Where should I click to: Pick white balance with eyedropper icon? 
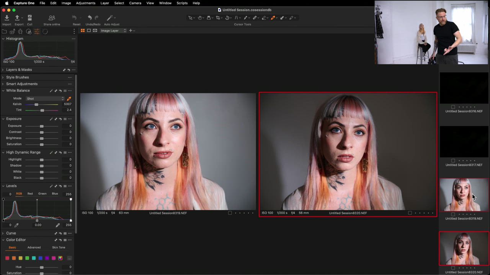(x=69, y=99)
